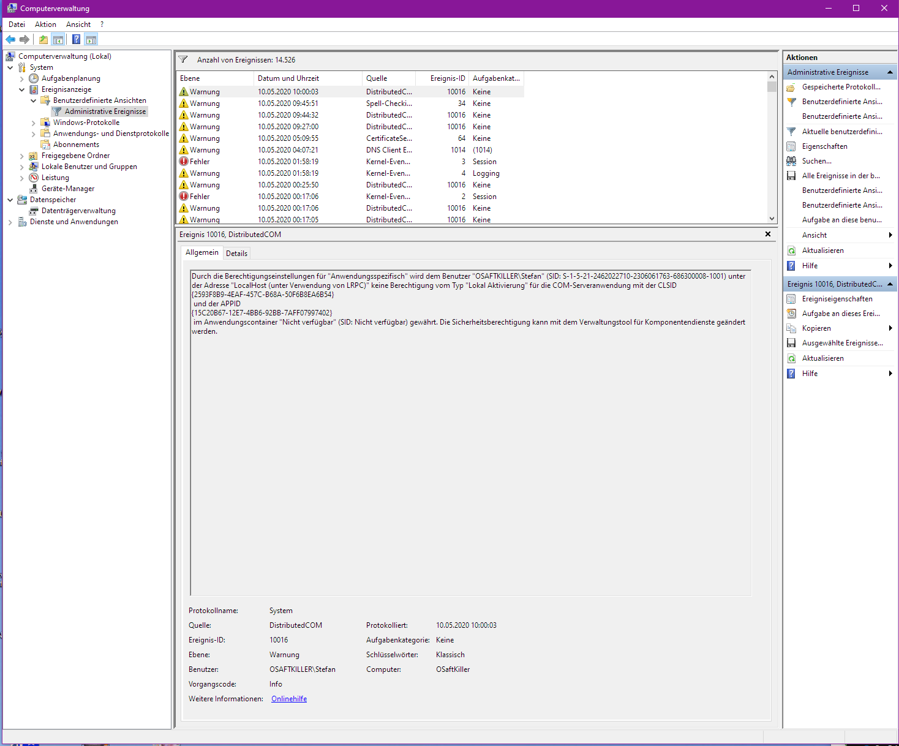Click the Aufgabe an dieses Ereignis icon

[791, 314]
